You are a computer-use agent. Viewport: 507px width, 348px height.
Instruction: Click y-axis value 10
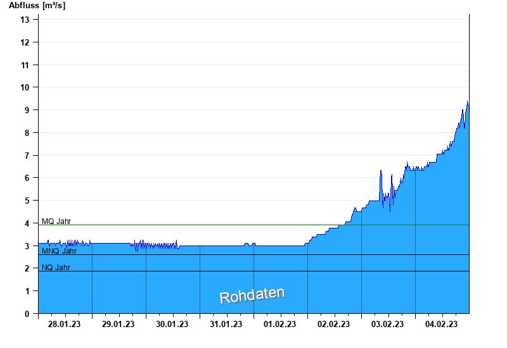[25, 87]
